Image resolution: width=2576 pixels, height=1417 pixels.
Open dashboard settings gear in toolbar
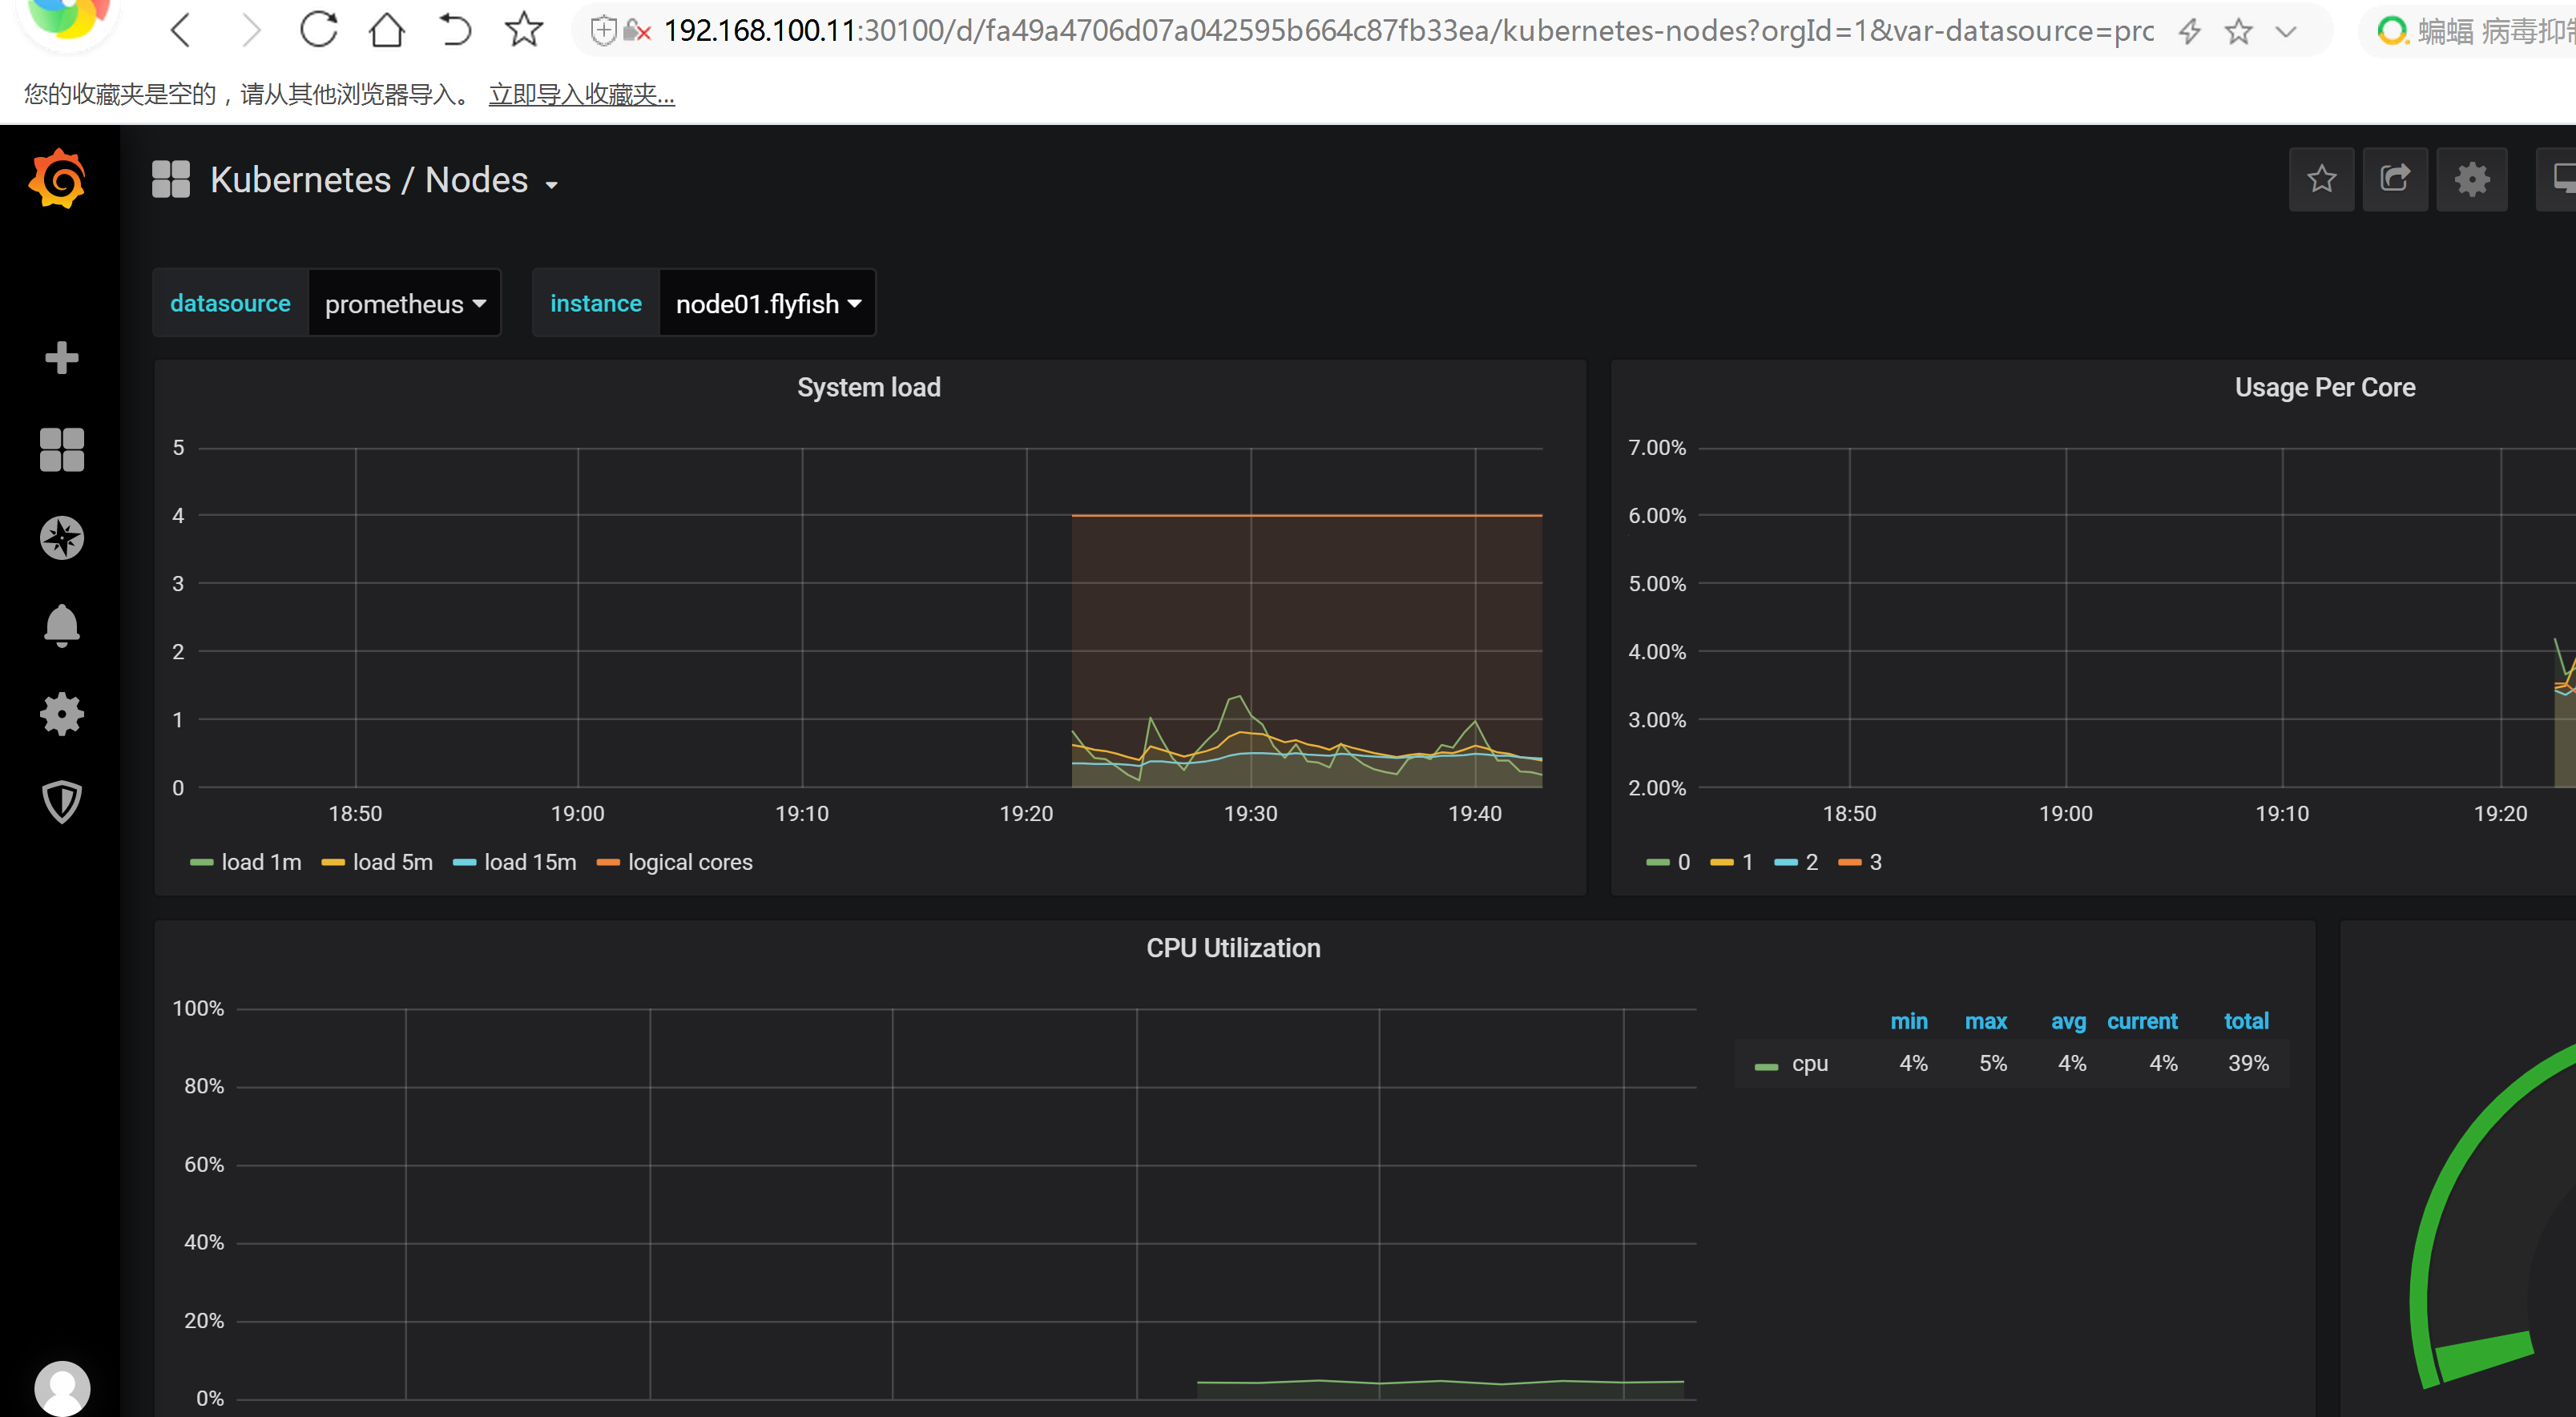point(2471,179)
